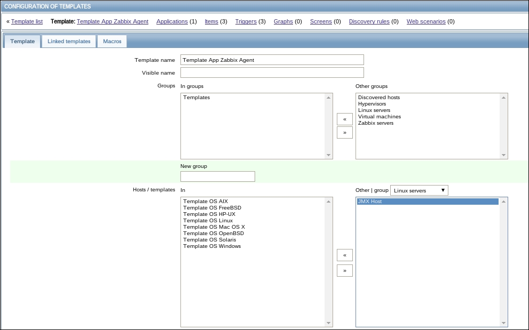Open the Template list link
529x330 pixels.
(27, 22)
